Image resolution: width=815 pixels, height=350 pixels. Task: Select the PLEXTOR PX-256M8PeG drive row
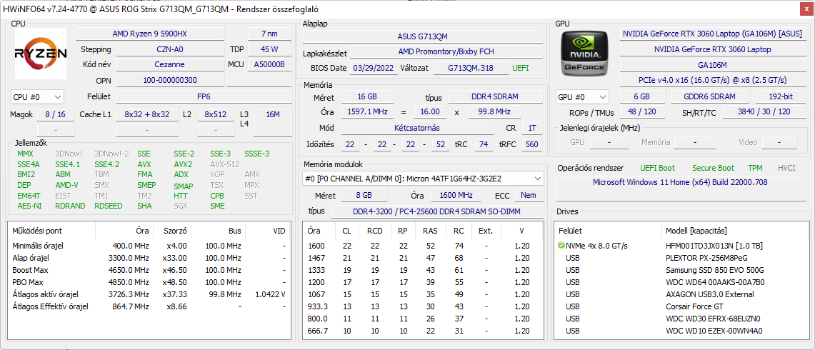[682, 257]
